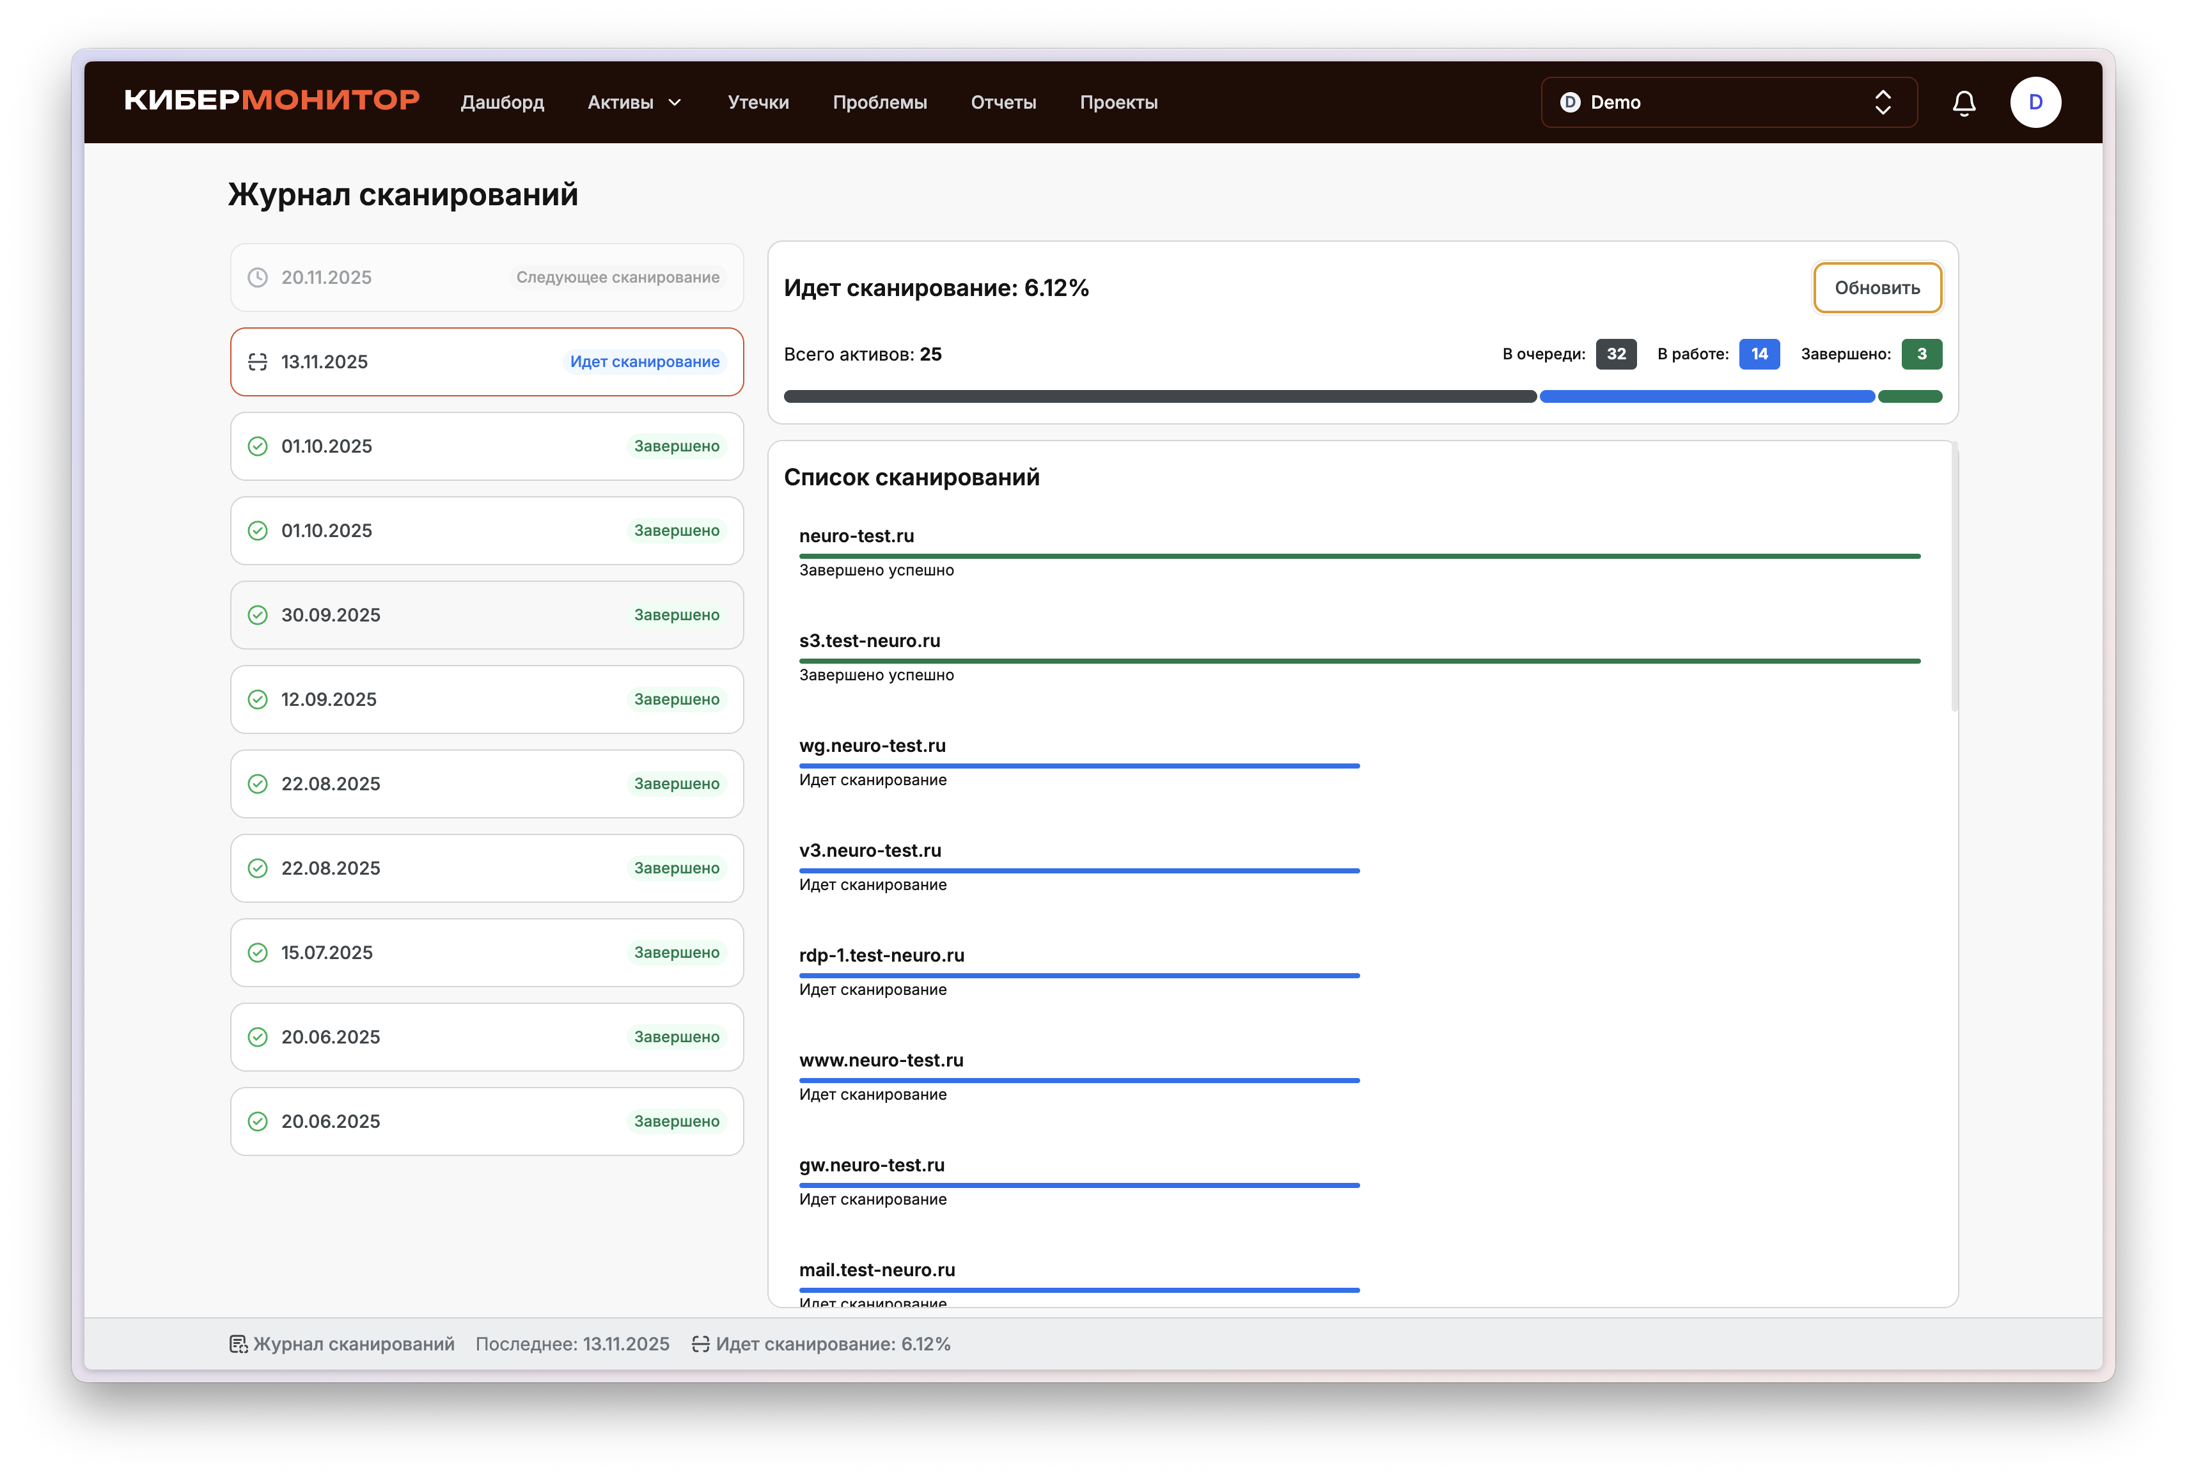
Task: Click up-down chevrons in Demo selector
Action: coord(1882,102)
